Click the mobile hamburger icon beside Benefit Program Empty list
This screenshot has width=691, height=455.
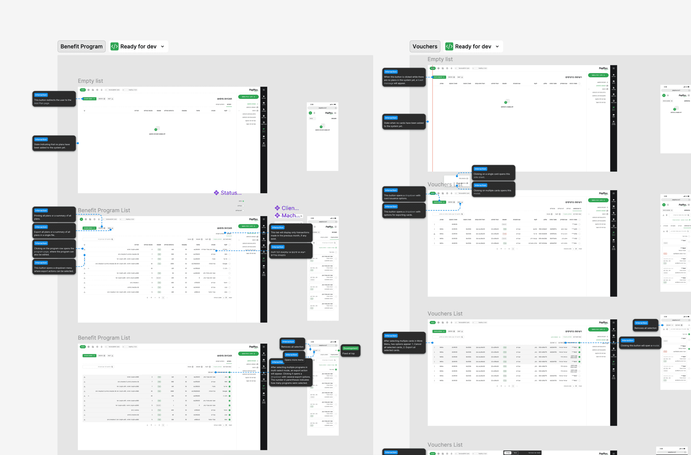pos(335,113)
